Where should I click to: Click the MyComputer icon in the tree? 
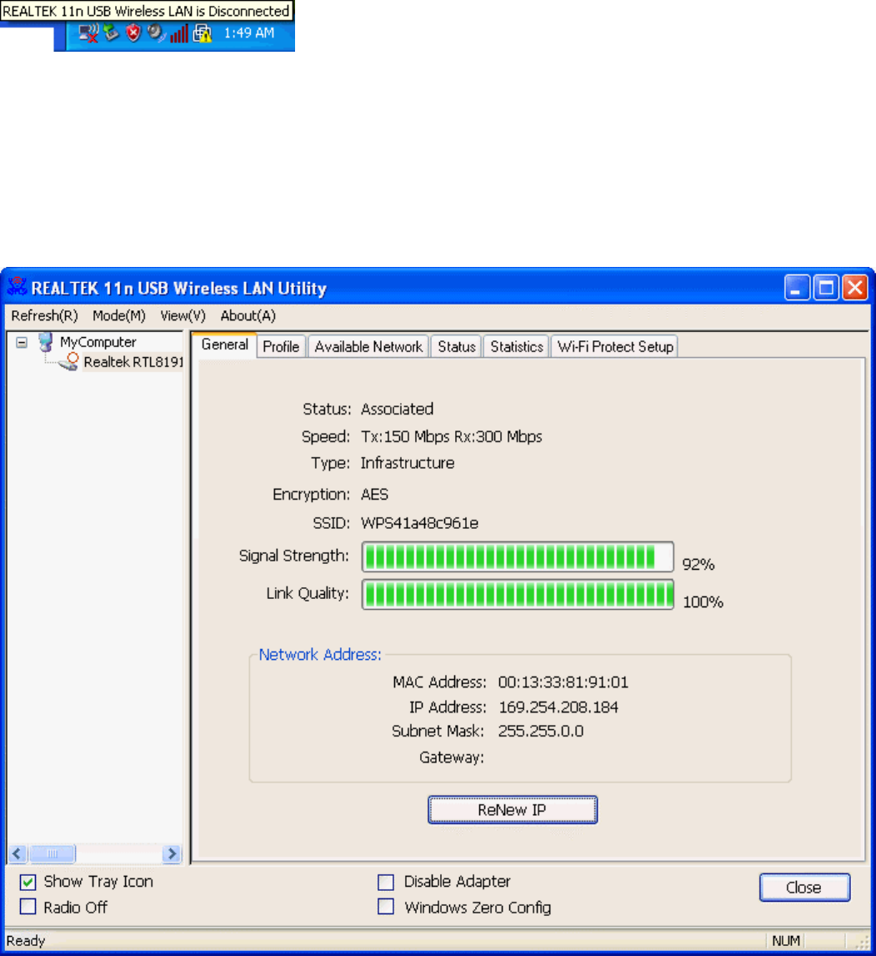(45, 342)
